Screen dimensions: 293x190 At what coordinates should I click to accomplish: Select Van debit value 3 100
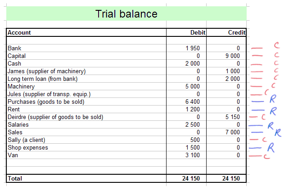click(186, 155)
